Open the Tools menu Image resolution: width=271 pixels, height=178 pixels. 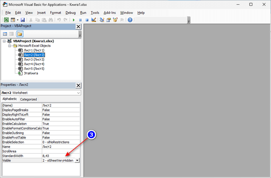pos(95,12)
